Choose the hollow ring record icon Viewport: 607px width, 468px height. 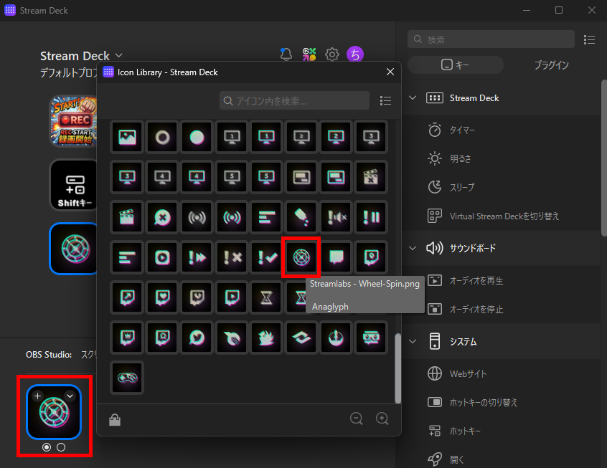tap(162, 137)
